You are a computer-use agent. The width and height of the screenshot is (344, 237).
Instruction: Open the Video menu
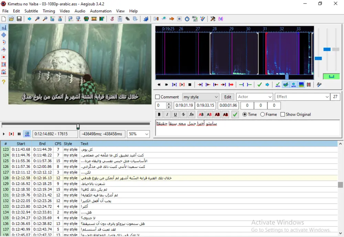coord(65,11)
